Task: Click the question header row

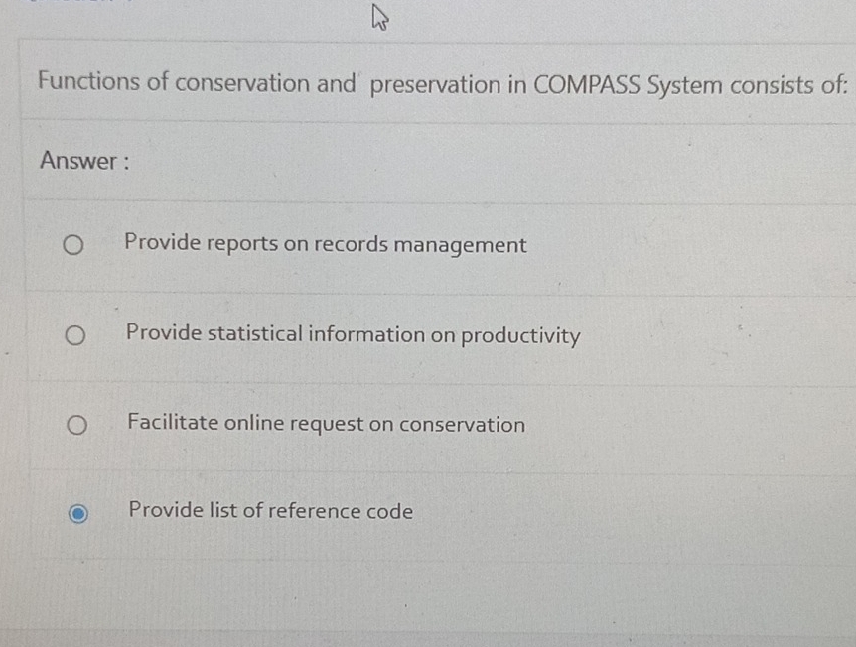Action: pyautogui.click(x=427, y=85)
